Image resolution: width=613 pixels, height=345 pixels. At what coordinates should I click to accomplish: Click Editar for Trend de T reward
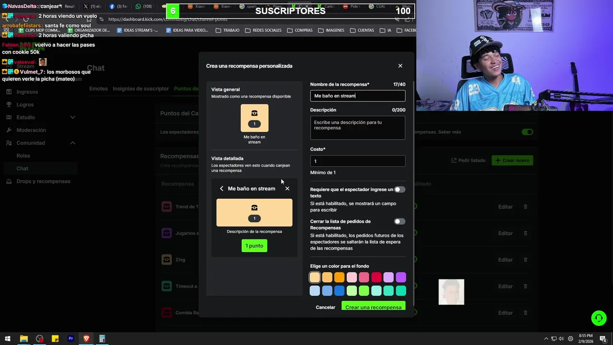[x=505, y=207]
